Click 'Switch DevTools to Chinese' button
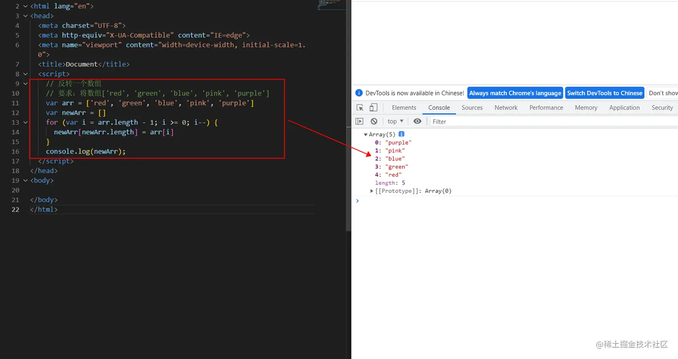The width and height of the screenshot is (678, 359). pyautogui.click(x=604, y=93)
